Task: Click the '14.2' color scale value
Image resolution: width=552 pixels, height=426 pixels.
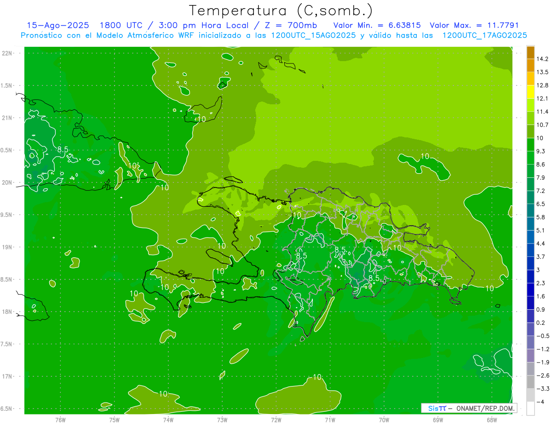Action: pyautogui.click(x=542, y=59)
